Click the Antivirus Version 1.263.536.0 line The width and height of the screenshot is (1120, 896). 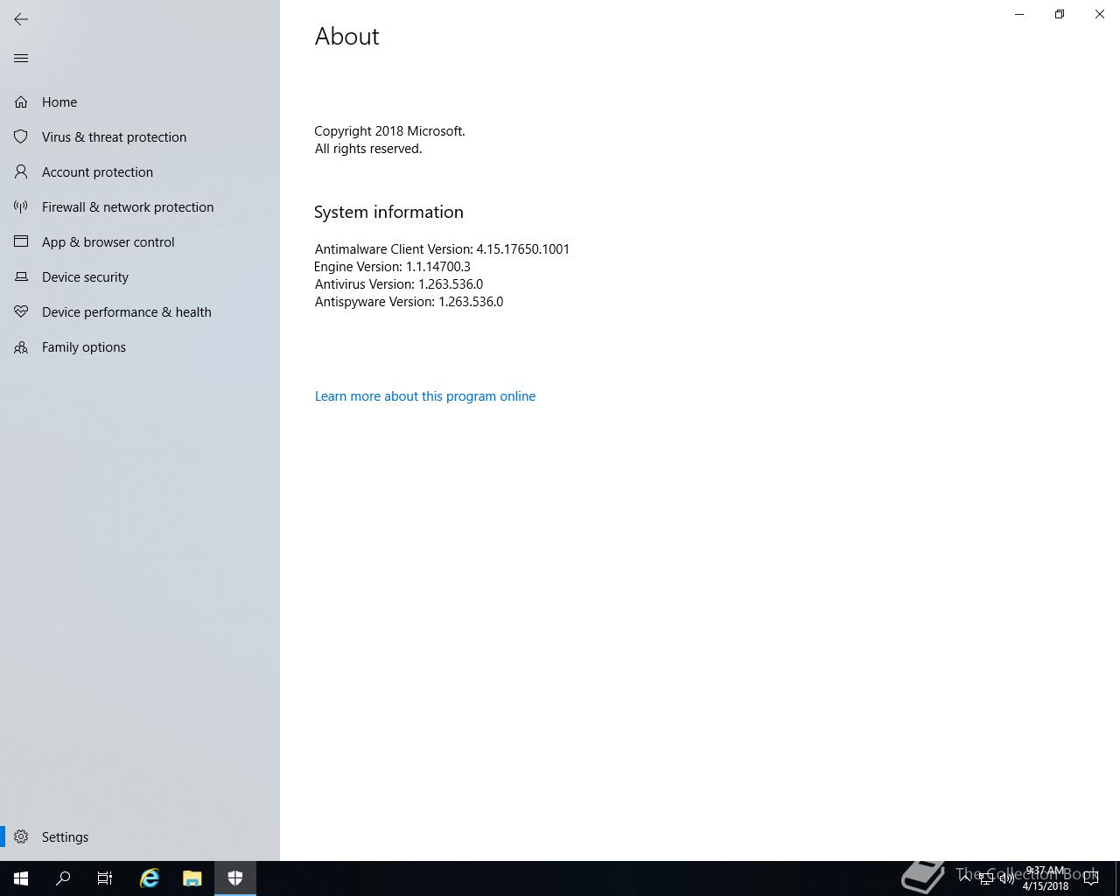398,284
